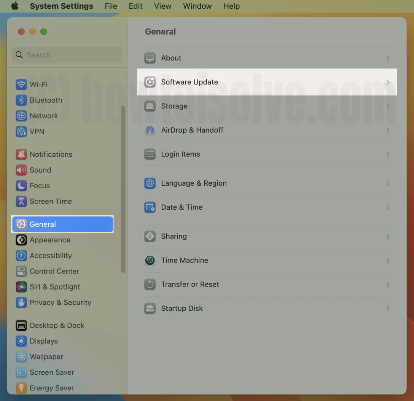
Task: Select 'Control Center' text in sidebar
Action: click(54, 271)
